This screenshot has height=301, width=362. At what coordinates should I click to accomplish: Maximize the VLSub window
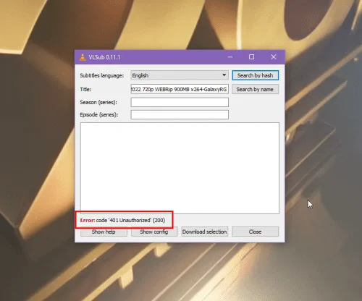click(251, 57)
